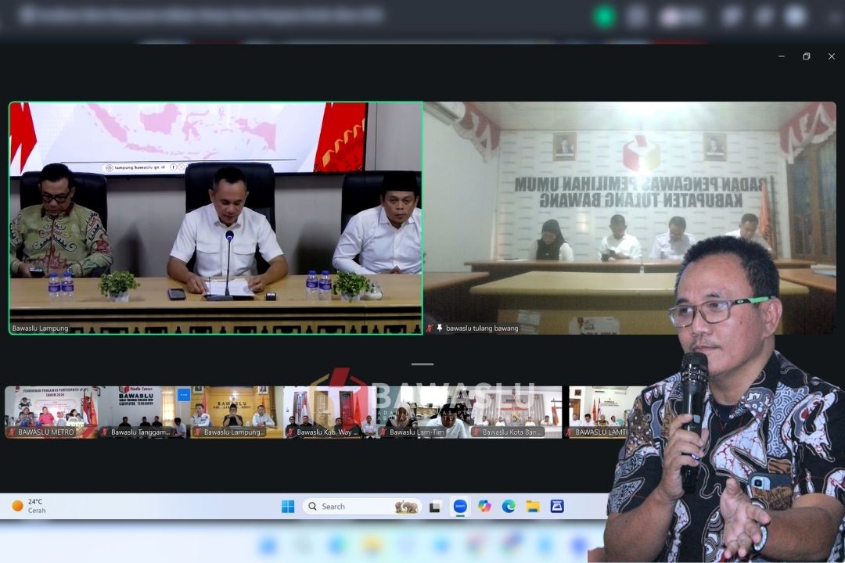
Task: Click the pin icon on bawaslu tulang bawang
Action: [x=439, y=328]
